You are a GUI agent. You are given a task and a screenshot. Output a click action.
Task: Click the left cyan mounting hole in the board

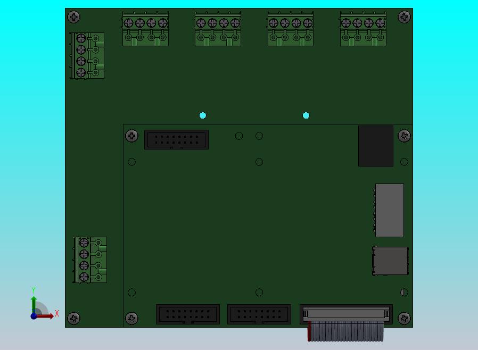pyautogui.click(x=203, y=115)
